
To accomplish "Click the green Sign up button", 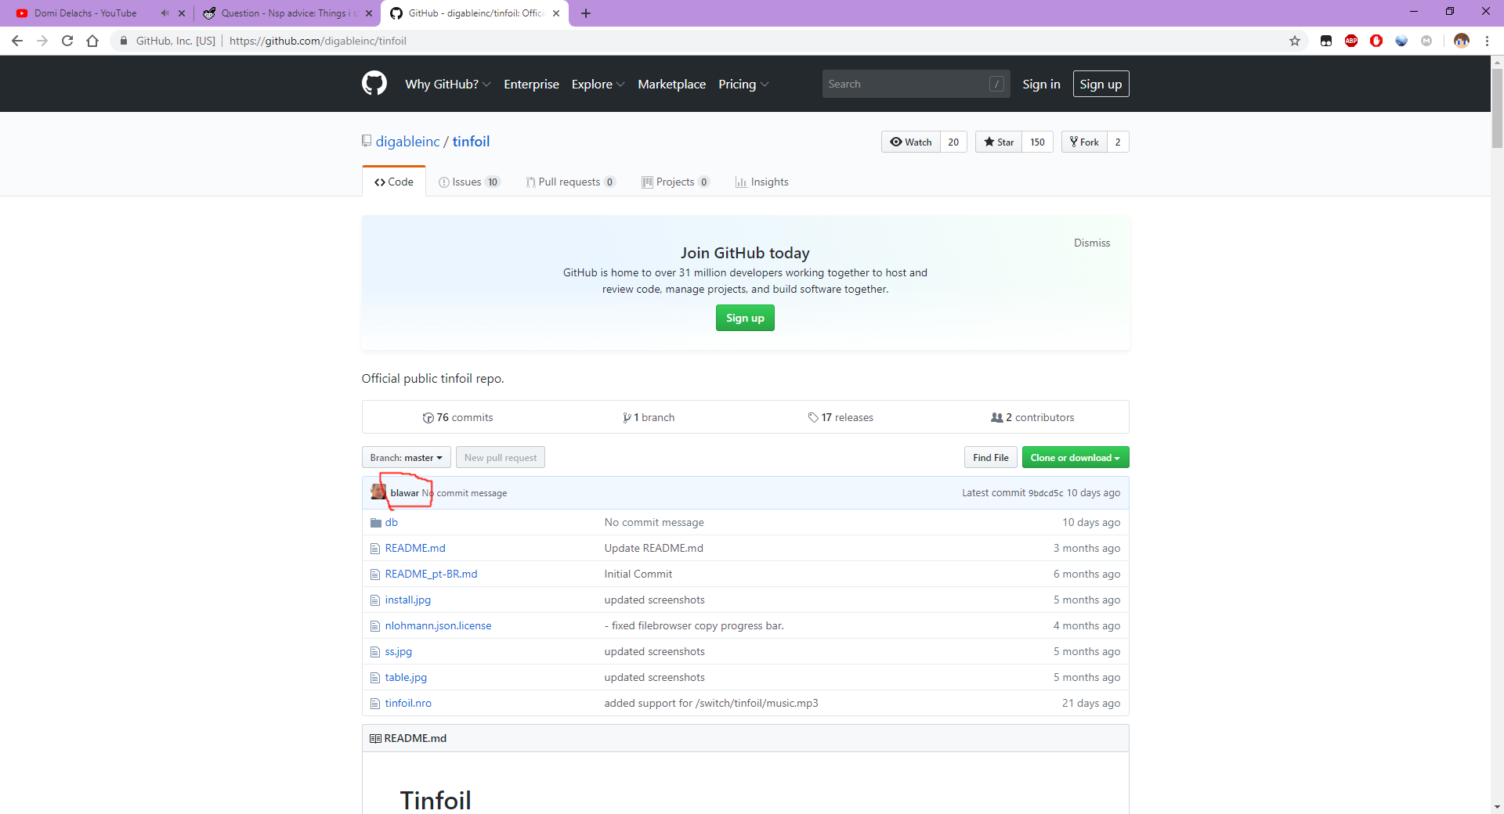I will tap(745, 318).
